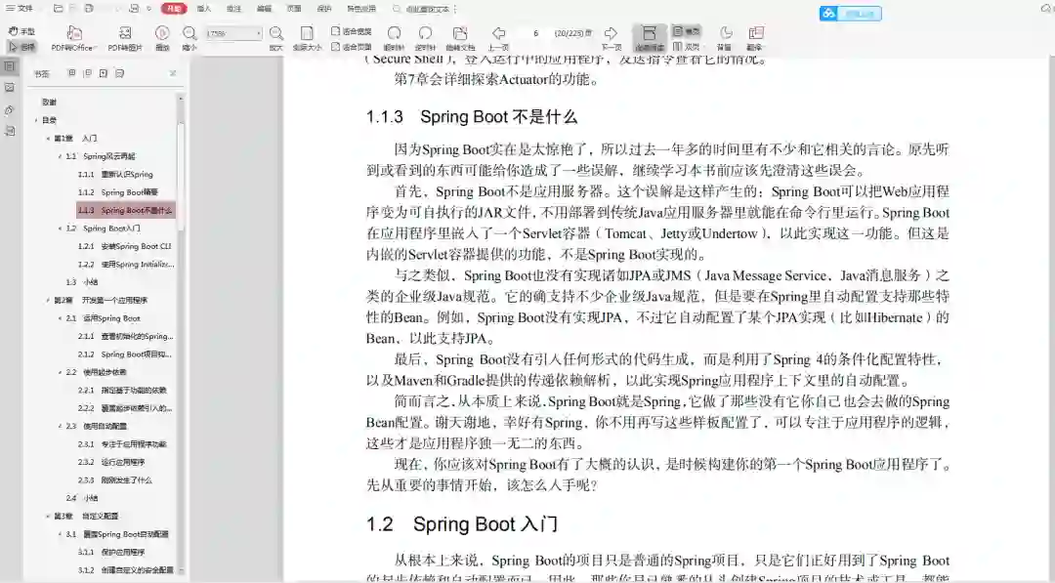Click the PDF转图片 convert-to-image tool
1055x583 pixels.
pyautogui.click(x=125, y=38)
